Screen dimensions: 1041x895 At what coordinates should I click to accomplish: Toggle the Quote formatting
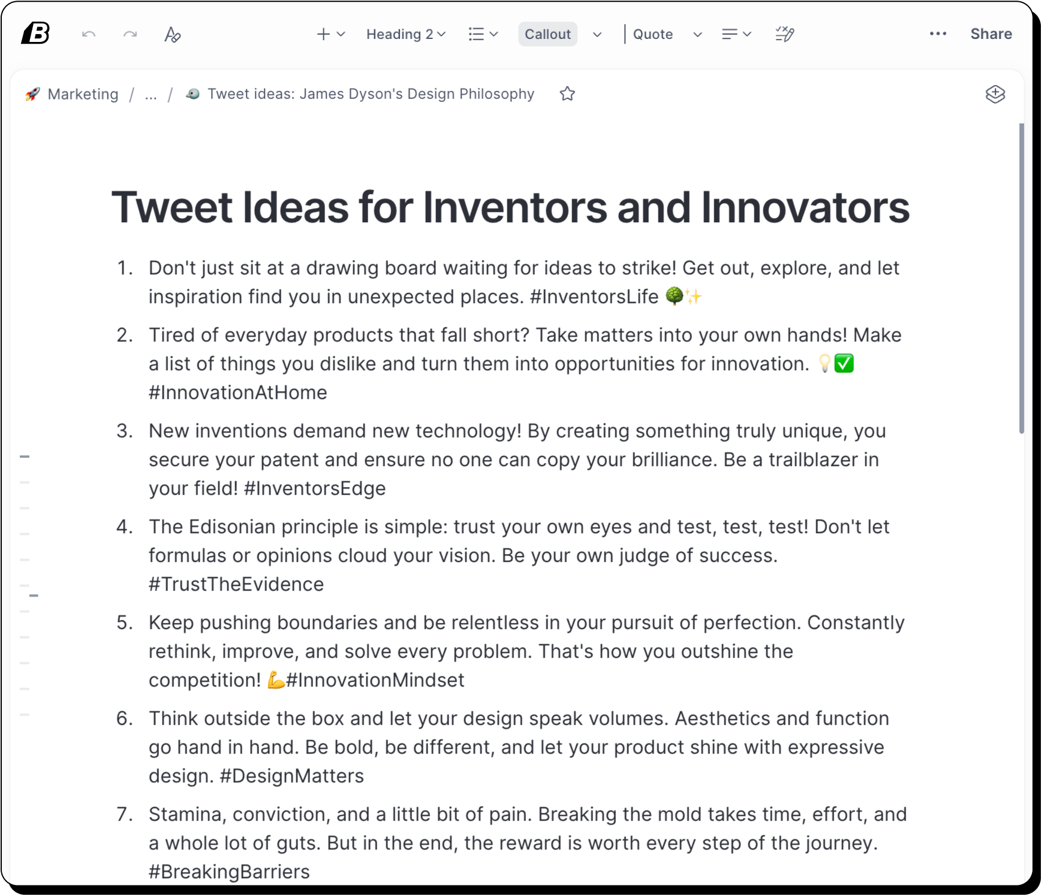[652, 34]
